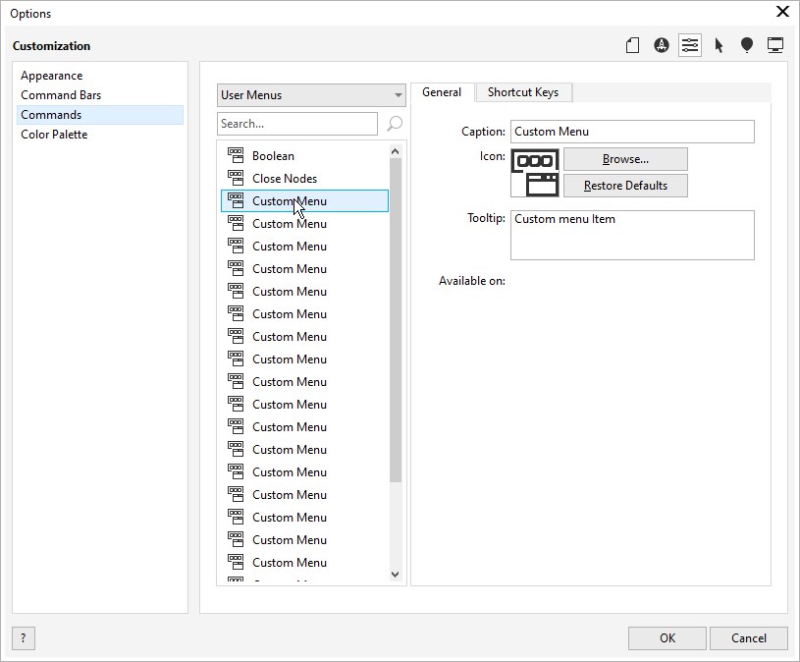Image resolution: width=800 pixels, height=662 pixels.
Task: Select the Customization sliders icon
Action: click(690, 45)
